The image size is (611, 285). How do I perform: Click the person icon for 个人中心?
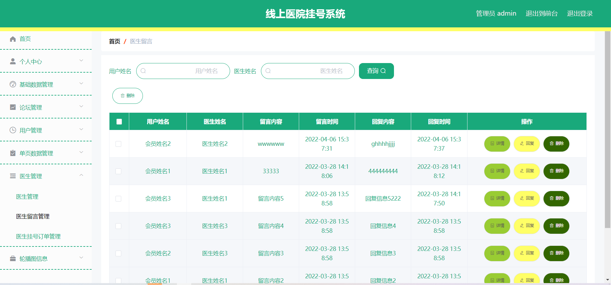click(x=13, y=61)
